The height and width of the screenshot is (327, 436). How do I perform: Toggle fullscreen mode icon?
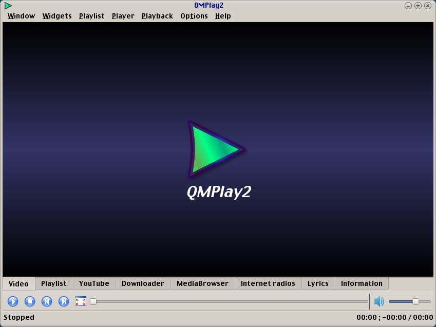pos(81,301)
